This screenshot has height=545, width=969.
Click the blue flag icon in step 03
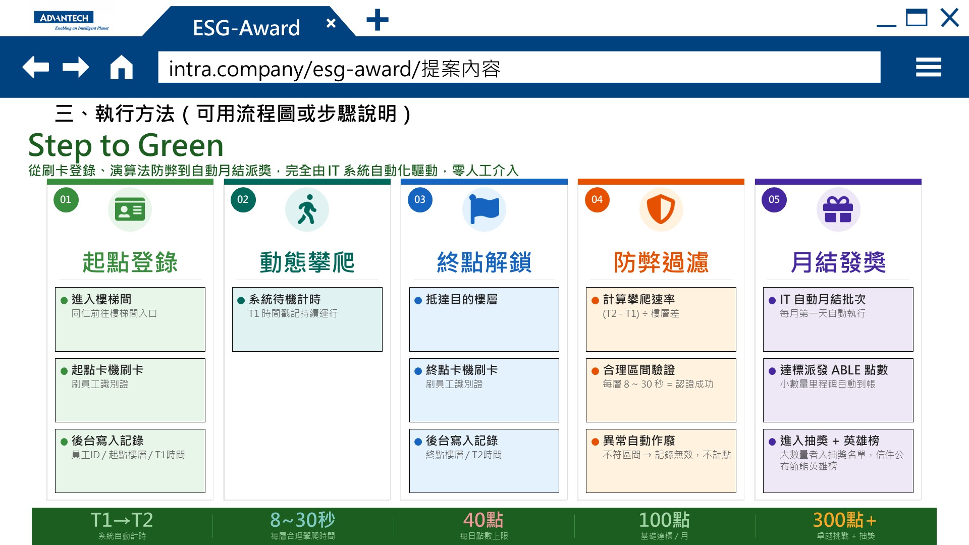point(484,209)
